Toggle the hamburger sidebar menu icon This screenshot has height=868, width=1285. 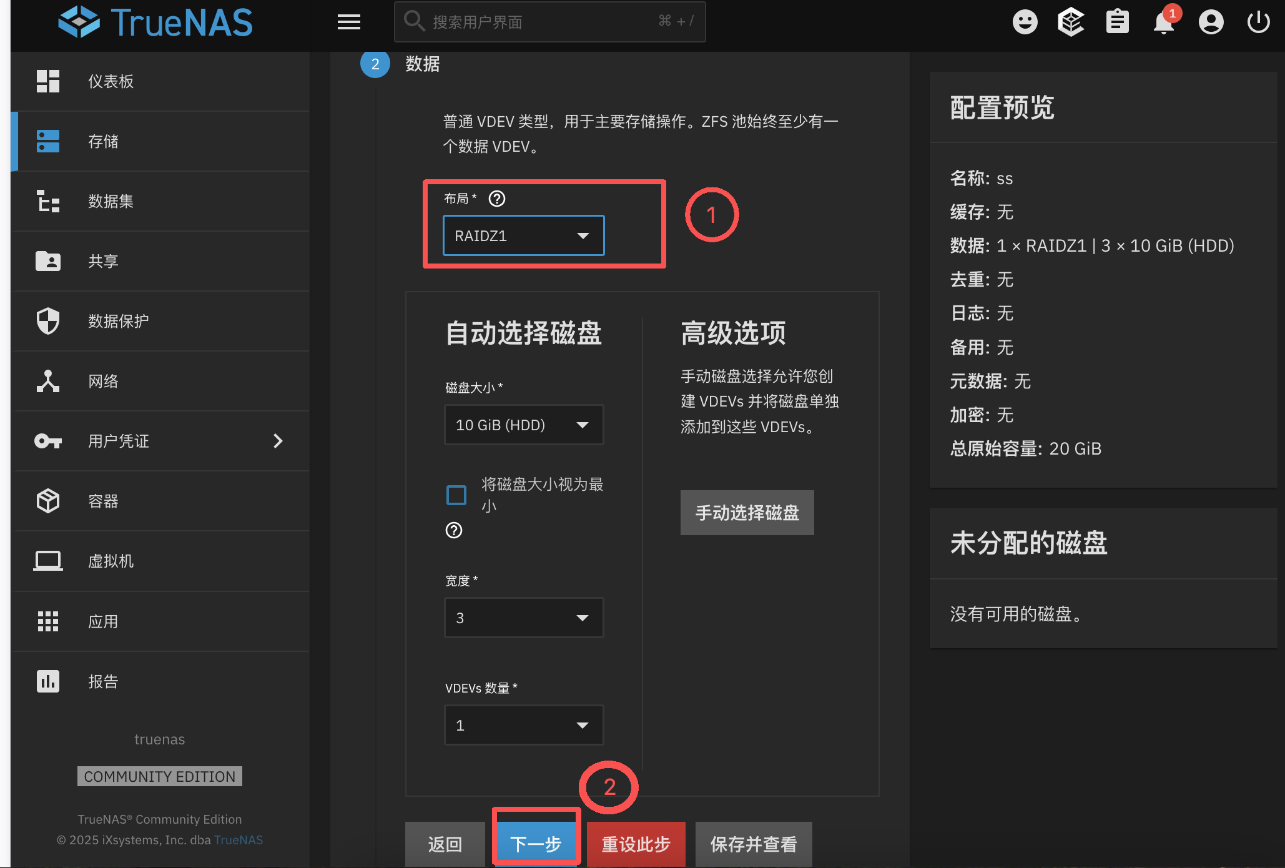pos(349,22)
